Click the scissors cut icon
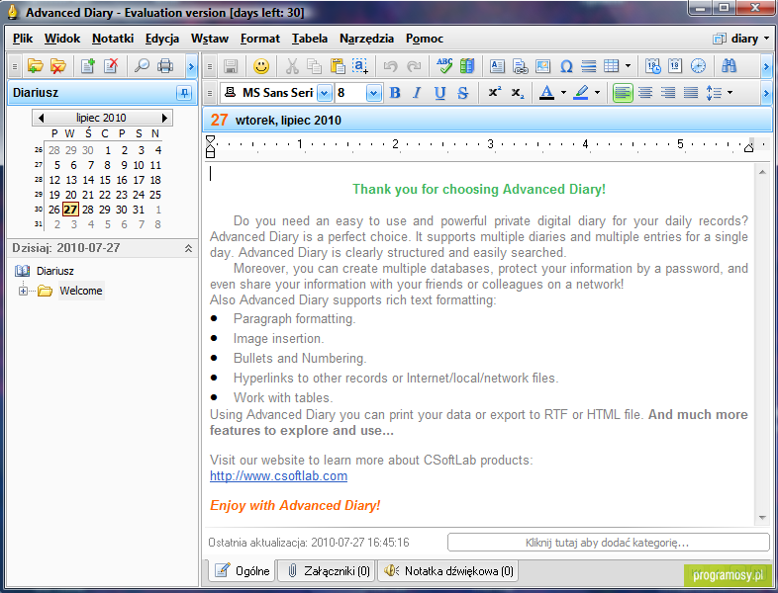This screenshot has width=778, height=593. point(292,66)
